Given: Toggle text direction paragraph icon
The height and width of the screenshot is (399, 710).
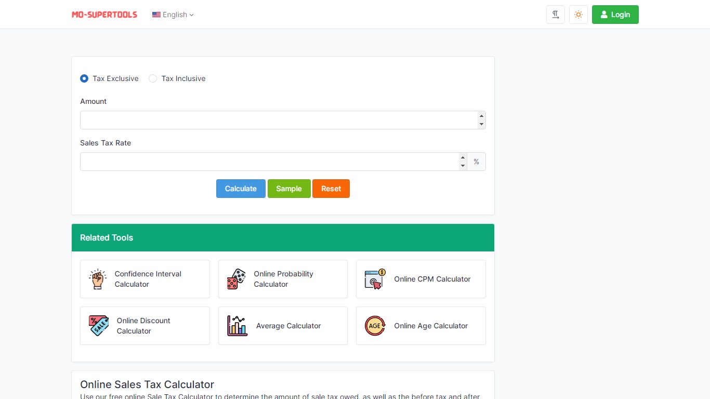Looking at the screenshot, I should [556, 15].
